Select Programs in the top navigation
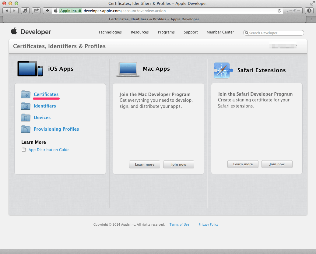The height and width of the screenshot is (254, 316). tap(166, 32)
